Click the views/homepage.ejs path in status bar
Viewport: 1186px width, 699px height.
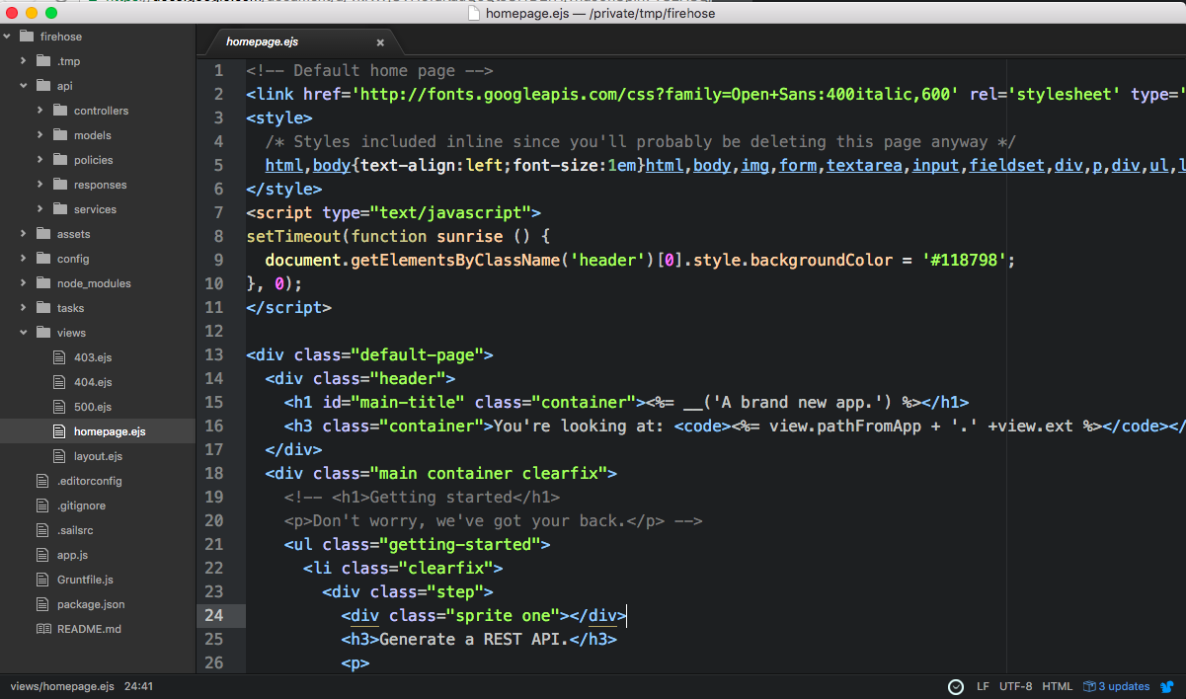coord(62,686)
